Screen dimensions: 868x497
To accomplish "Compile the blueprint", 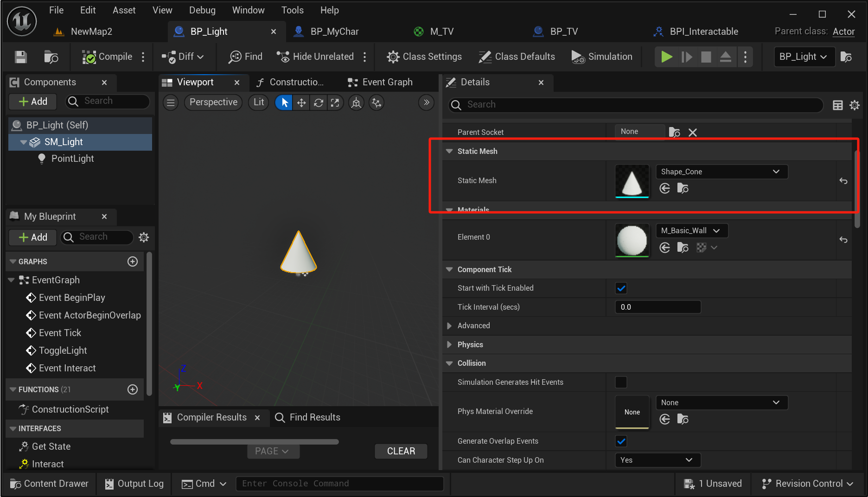I will (x=107, y=57).
